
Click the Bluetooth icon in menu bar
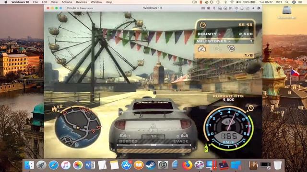click(225, 2)
